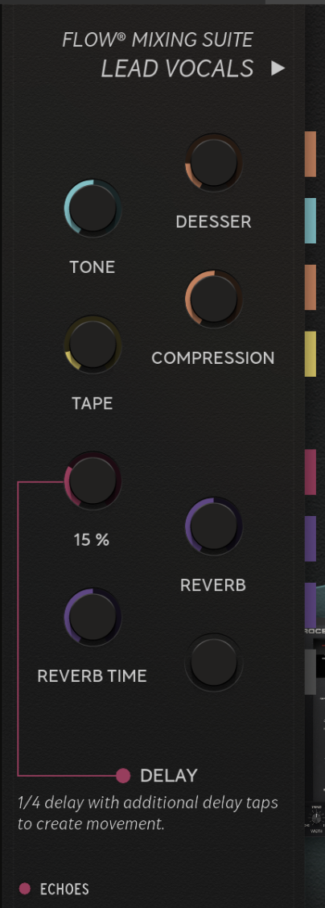Viewport: 325px width, 908px height.
Task: Adjust the purple REVERB knob
Action: 214,526
